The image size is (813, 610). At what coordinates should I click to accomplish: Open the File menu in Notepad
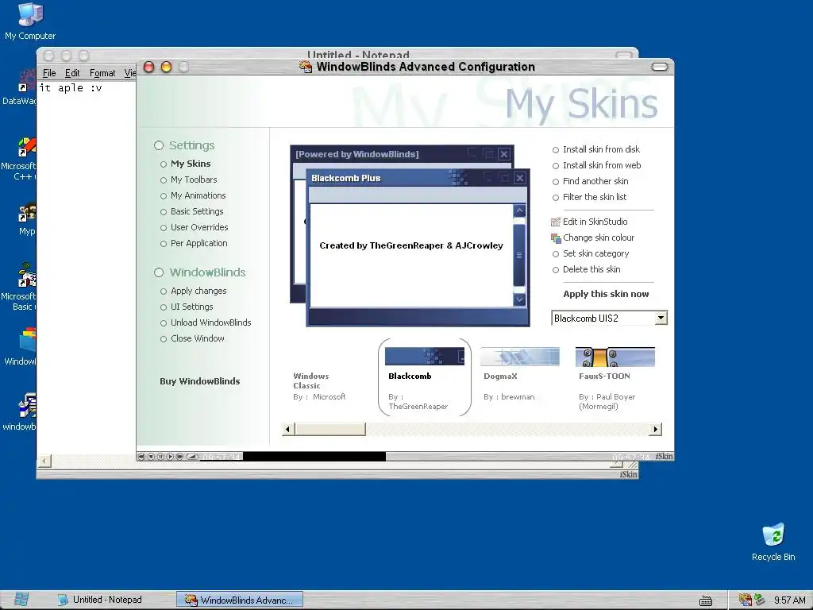(49, 73)
